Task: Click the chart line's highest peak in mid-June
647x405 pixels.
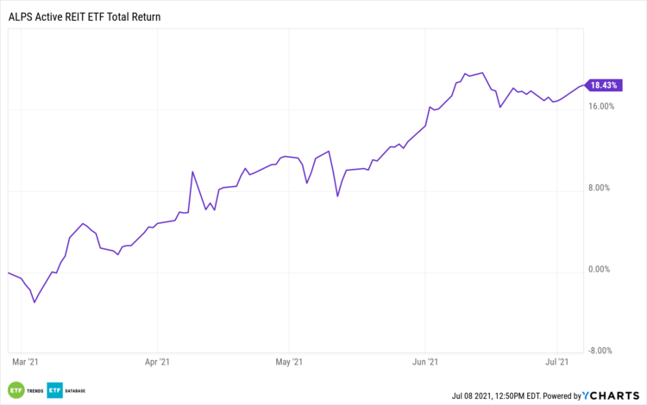Action: [482, 73]
